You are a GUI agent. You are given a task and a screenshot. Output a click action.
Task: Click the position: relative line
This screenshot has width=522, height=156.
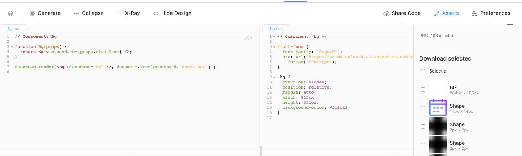click(307, 87)
